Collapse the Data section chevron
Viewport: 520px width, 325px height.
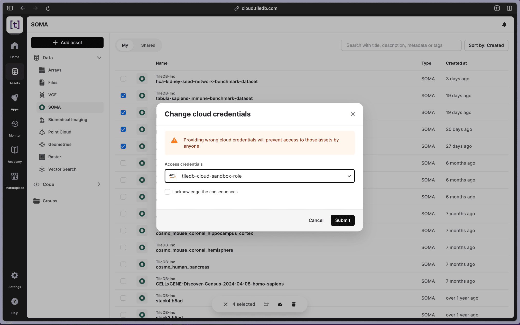[x=99, y=58]
